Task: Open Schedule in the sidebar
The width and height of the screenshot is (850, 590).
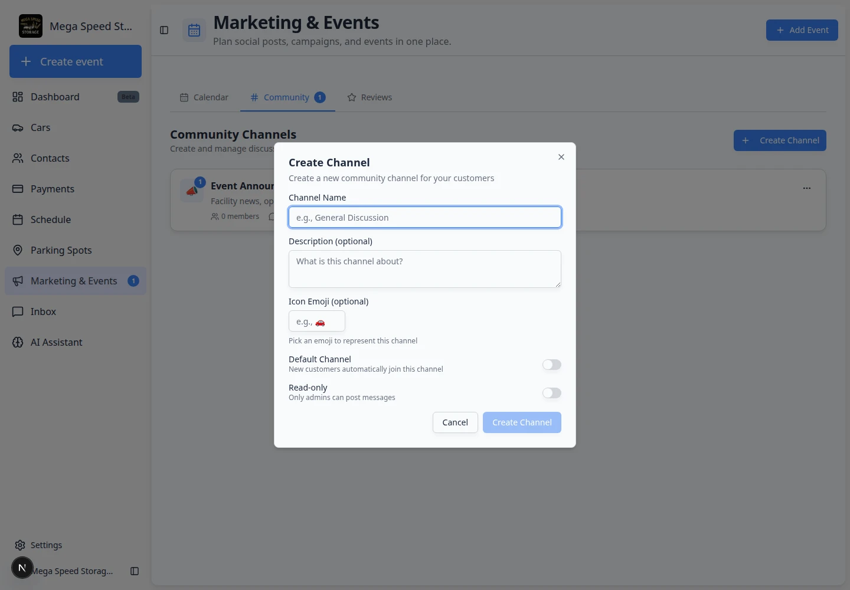Action: coord(76,219)
